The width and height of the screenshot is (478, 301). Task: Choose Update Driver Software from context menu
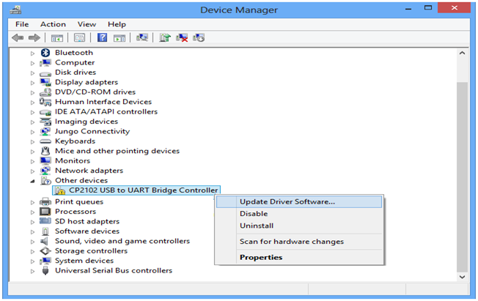(x=287, y=201)
